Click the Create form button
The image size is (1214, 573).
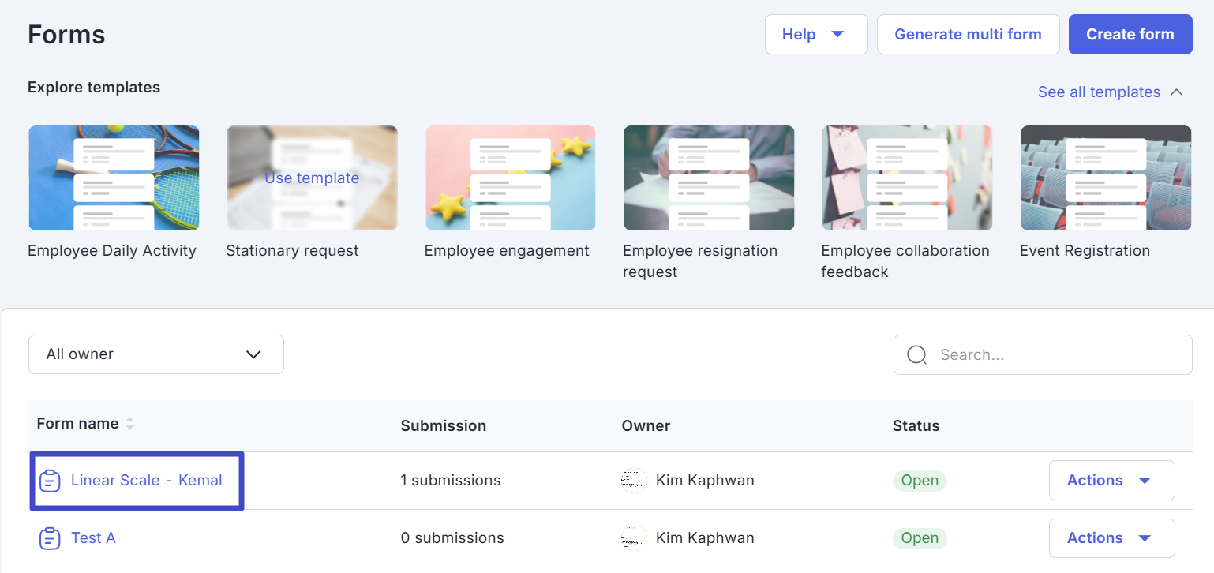1130,34
